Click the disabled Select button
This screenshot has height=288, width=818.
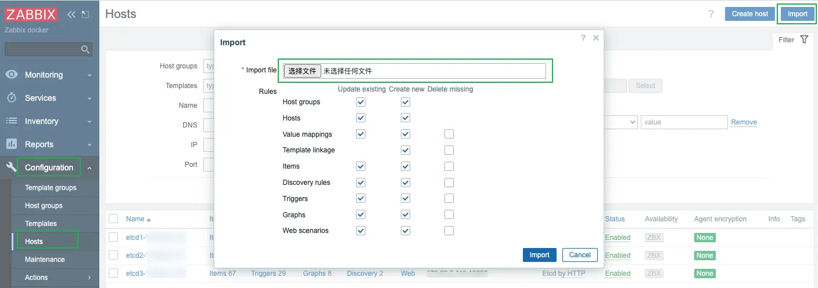[x=645, y=86]
